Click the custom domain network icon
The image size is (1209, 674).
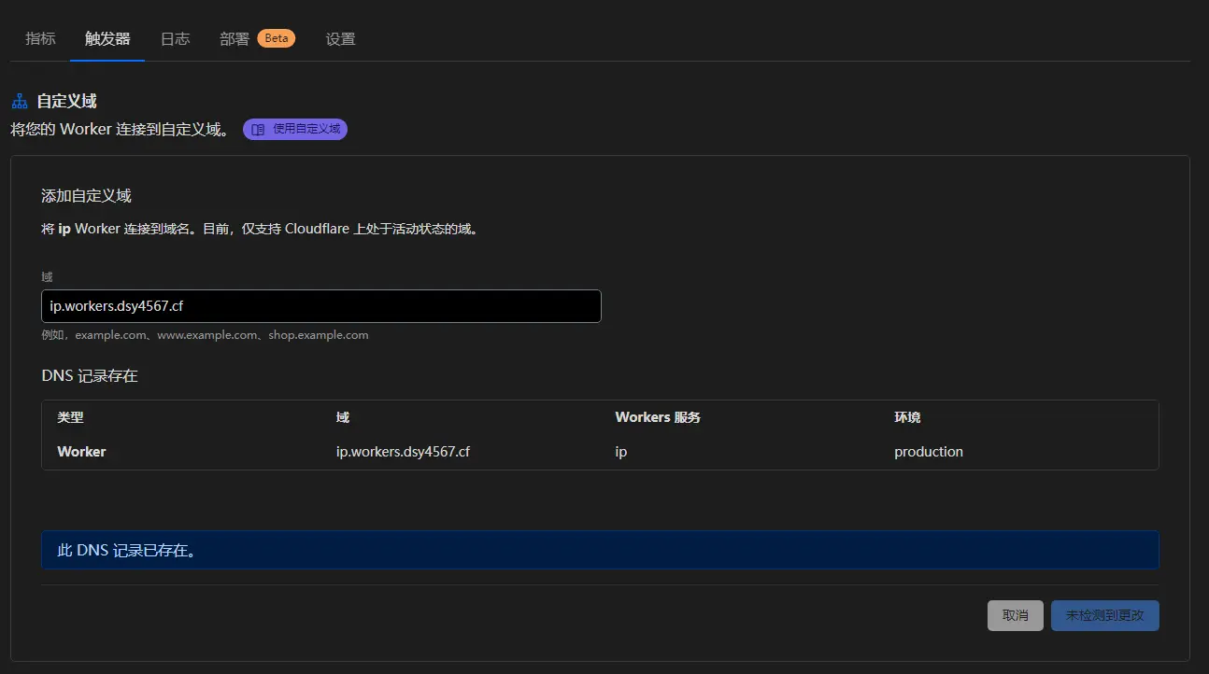pyautogui.click(x=20, y=101)
